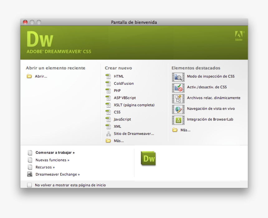Create a new XML document

(x=117, y=126)
